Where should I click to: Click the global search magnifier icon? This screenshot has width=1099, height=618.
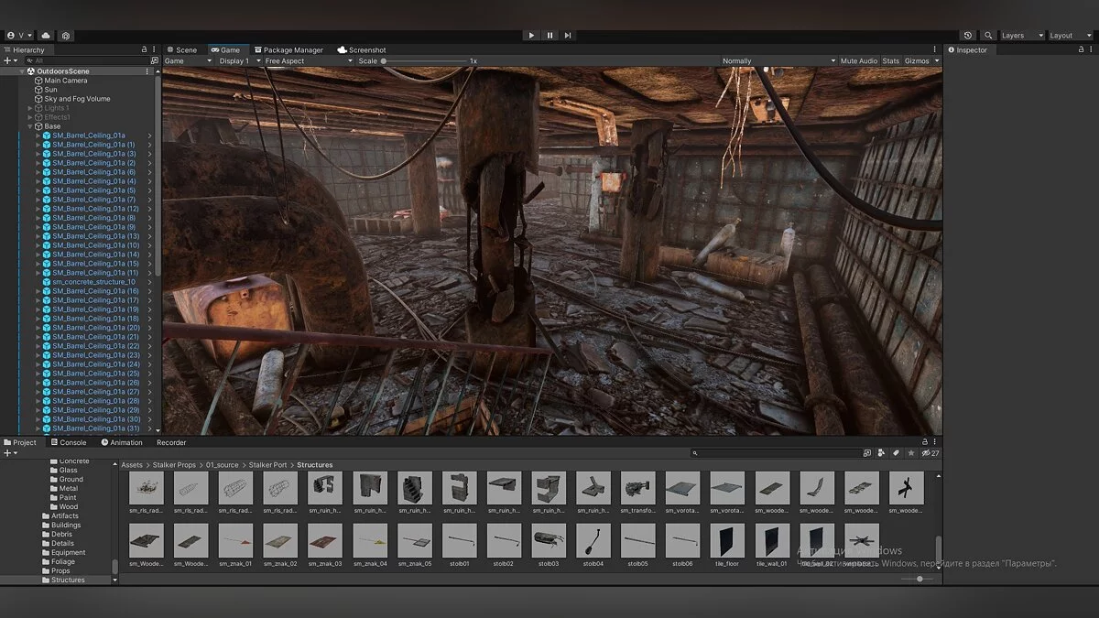point(988,36)
